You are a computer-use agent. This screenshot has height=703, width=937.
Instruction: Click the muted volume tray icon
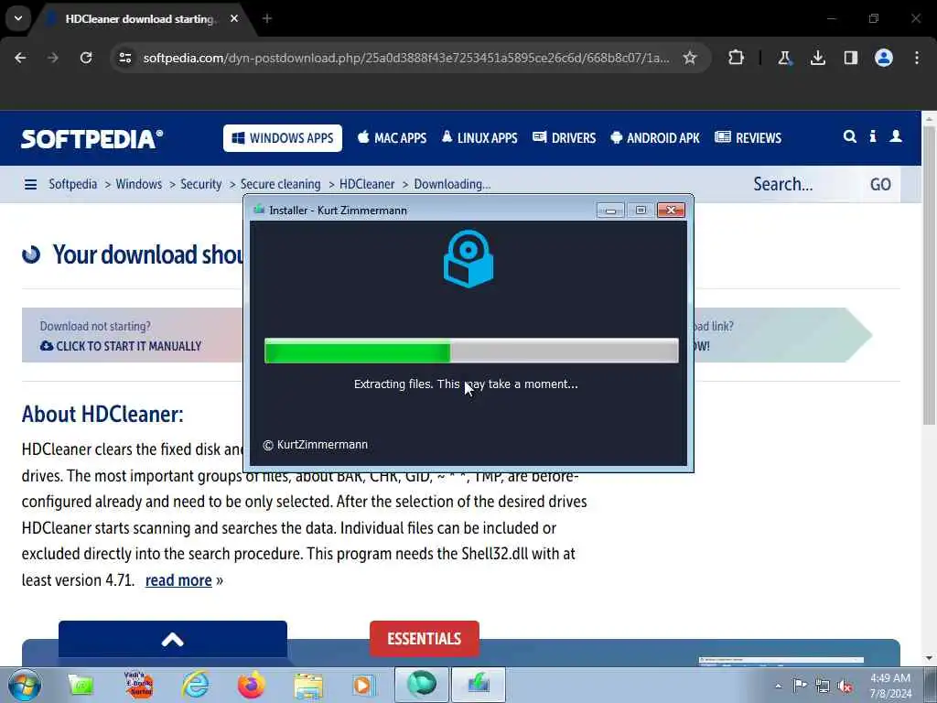[x=845, y=686]
